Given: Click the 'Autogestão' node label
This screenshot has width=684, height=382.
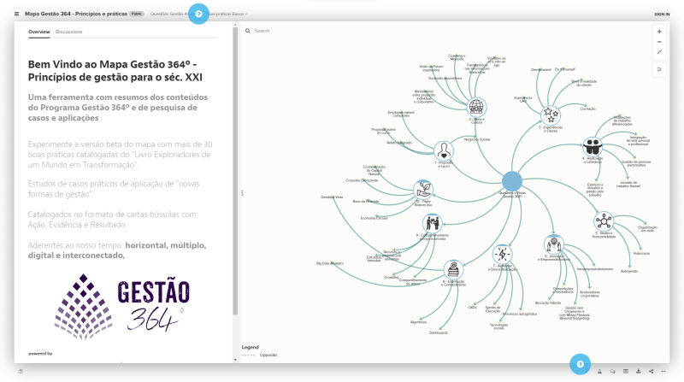Looking at the screenshot, I should (x=629, y=271).
